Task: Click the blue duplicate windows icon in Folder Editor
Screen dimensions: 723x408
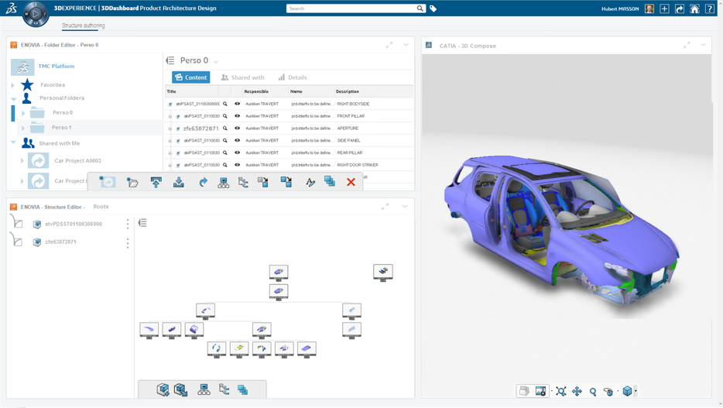Action: (330, 181)
